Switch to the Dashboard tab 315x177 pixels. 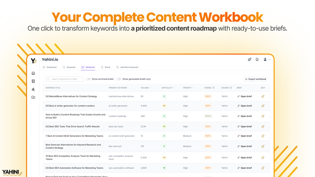[49, 67]
